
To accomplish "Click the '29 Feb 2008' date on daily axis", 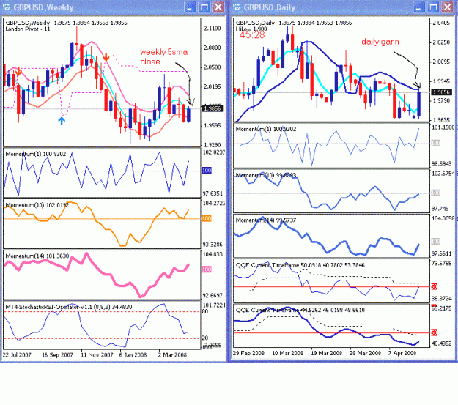I will pyautogui.click(x=248, y=353).
